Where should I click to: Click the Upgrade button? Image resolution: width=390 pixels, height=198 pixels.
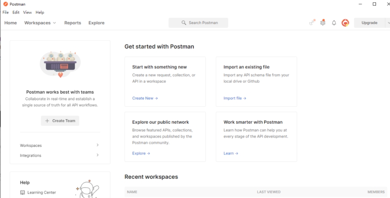coord(369,23)
